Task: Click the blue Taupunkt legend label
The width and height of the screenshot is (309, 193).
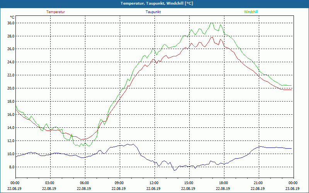Action: 153,12
